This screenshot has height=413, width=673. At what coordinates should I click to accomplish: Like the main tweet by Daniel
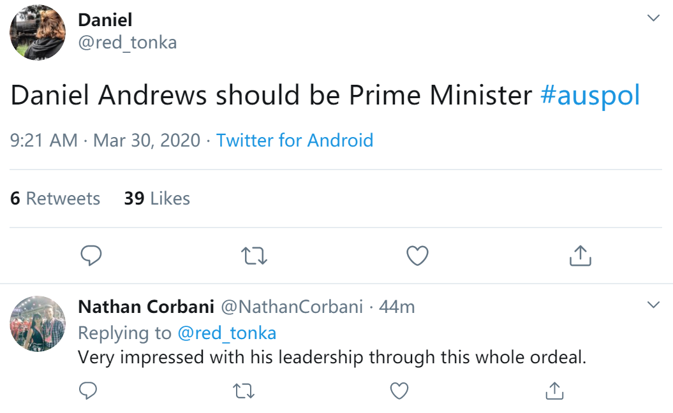(x=417, y=256)
